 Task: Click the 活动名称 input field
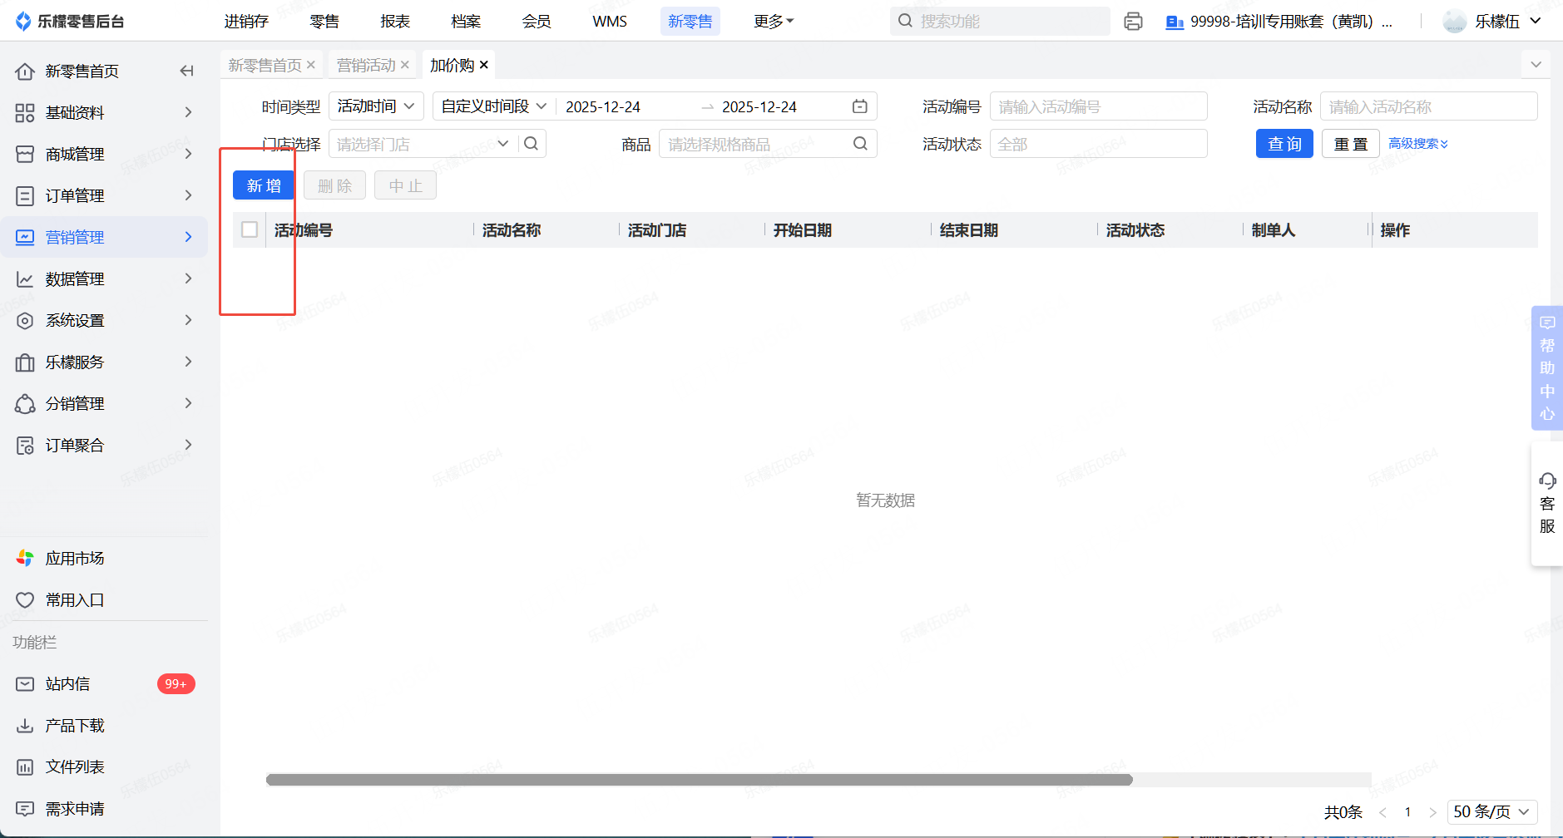pos(1428,106)
